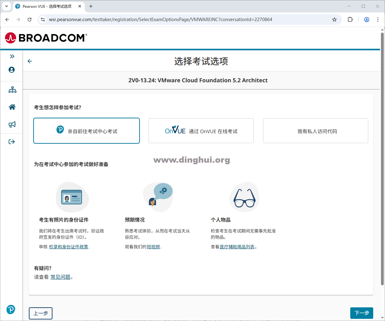Click the 考生有照片的身份证件 heading
Image resolution: width=385 pixels, height=321 pixels.
click(x=64, y=220)
